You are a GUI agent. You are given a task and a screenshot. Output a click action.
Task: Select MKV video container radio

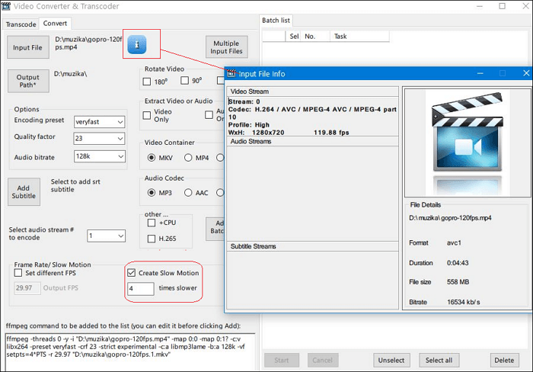pyautogui.click(x=150, y=158)
